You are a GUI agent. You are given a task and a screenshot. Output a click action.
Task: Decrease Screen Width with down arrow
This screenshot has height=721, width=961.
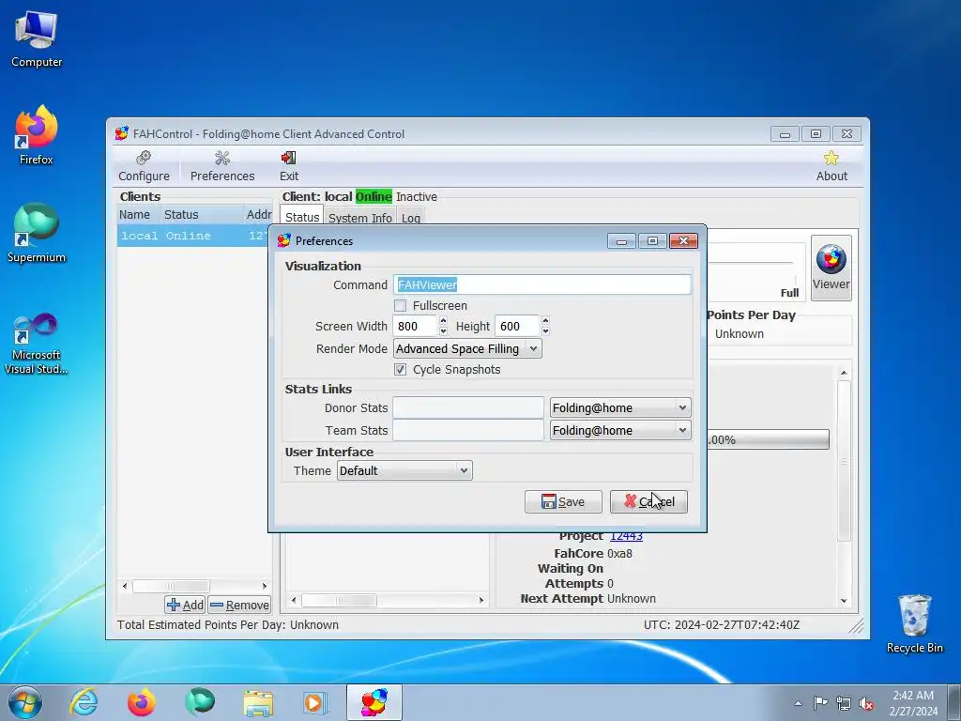tap(443, 331)
